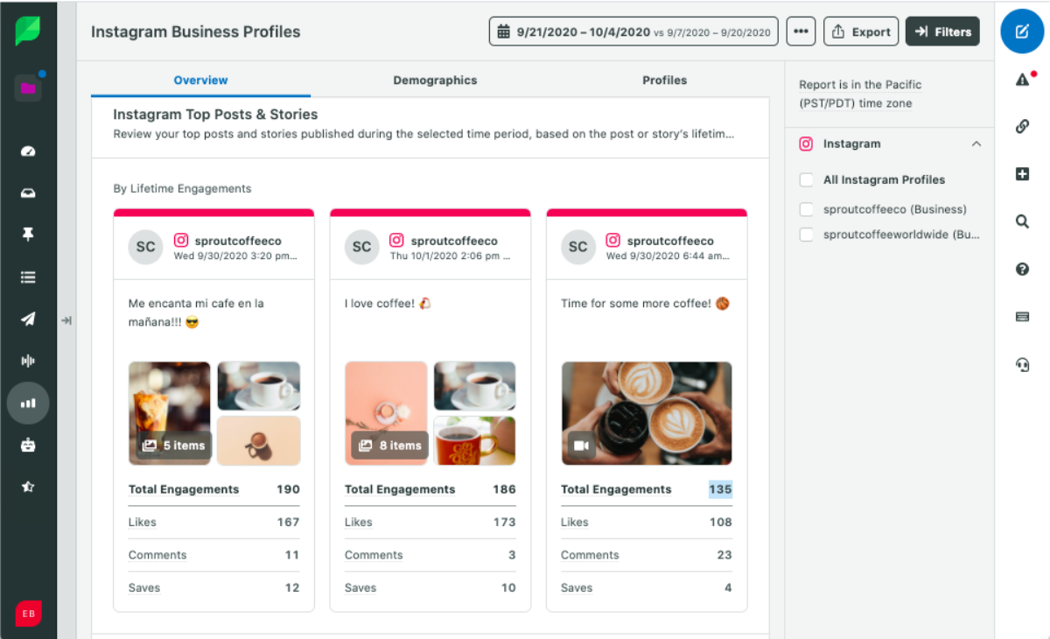Switch to the Profiles tab
The width and height of the screenshot is (1050, 639).
click(x=664, y=80)
